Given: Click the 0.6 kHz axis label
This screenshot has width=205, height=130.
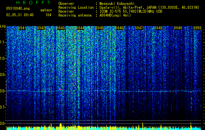Looking at the screenshot, I should [x=3, y=123].
